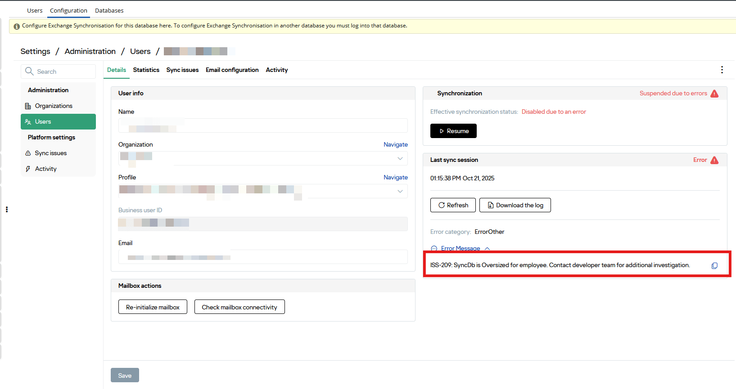
Task: Click the search magnifier icon in sidebar
Action: coord(29,72)
